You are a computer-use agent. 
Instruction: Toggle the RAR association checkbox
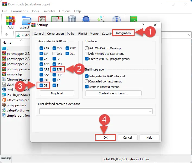41,48
